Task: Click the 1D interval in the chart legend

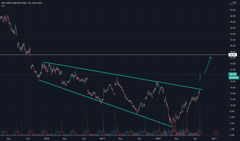Action: click(30, 3)
